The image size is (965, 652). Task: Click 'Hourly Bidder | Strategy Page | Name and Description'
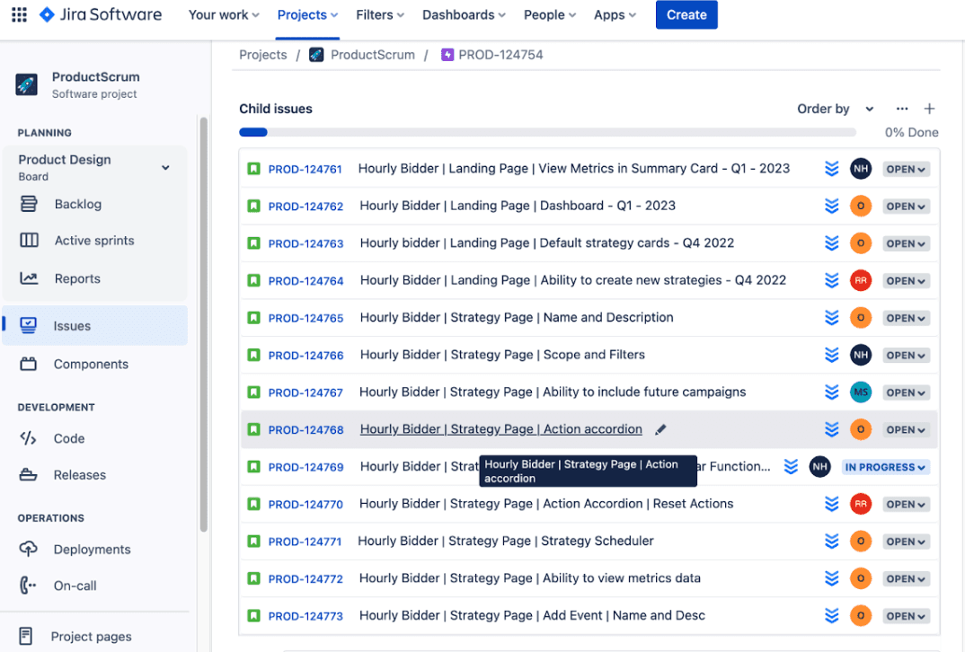tap(517, 317)
